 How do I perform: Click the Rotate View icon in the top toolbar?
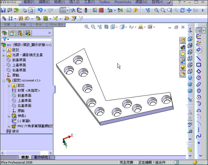pyautogui.click(x=182, y=10)
